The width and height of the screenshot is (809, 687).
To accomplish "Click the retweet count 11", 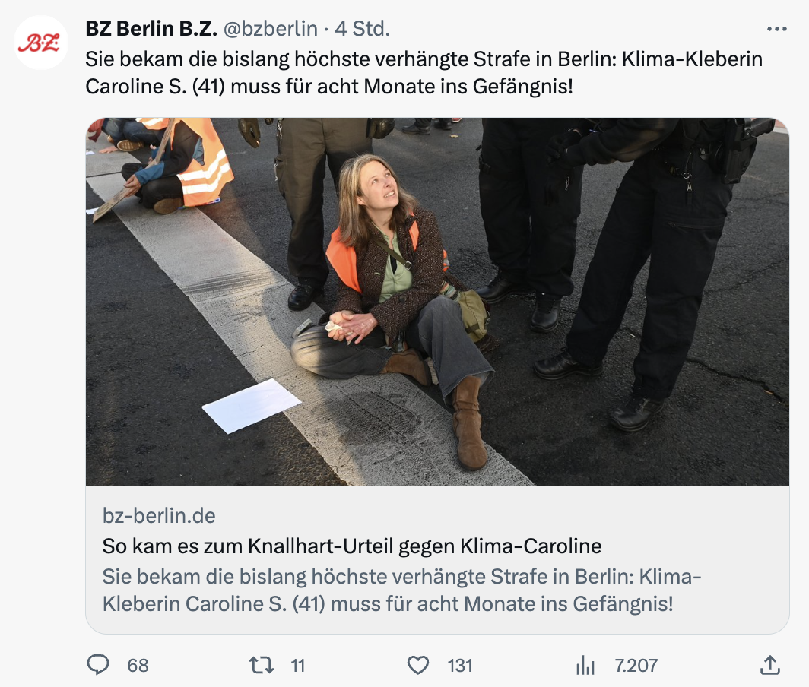I will tap(298, 666).
